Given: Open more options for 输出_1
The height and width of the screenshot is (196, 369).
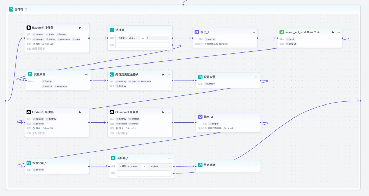Looking at the screenshot, I should tap(253, 32).
